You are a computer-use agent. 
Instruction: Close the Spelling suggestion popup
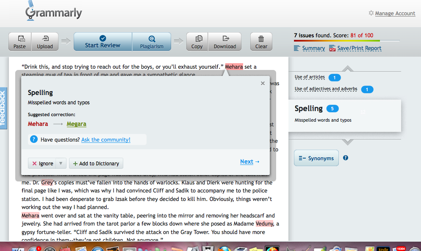tap(263, 83)
